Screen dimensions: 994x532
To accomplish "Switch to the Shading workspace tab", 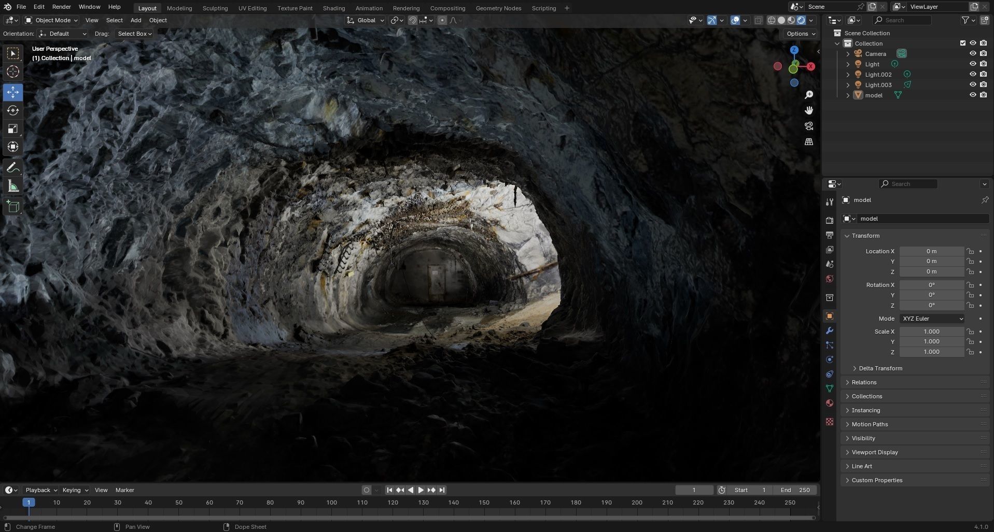I will coord(334,8).
